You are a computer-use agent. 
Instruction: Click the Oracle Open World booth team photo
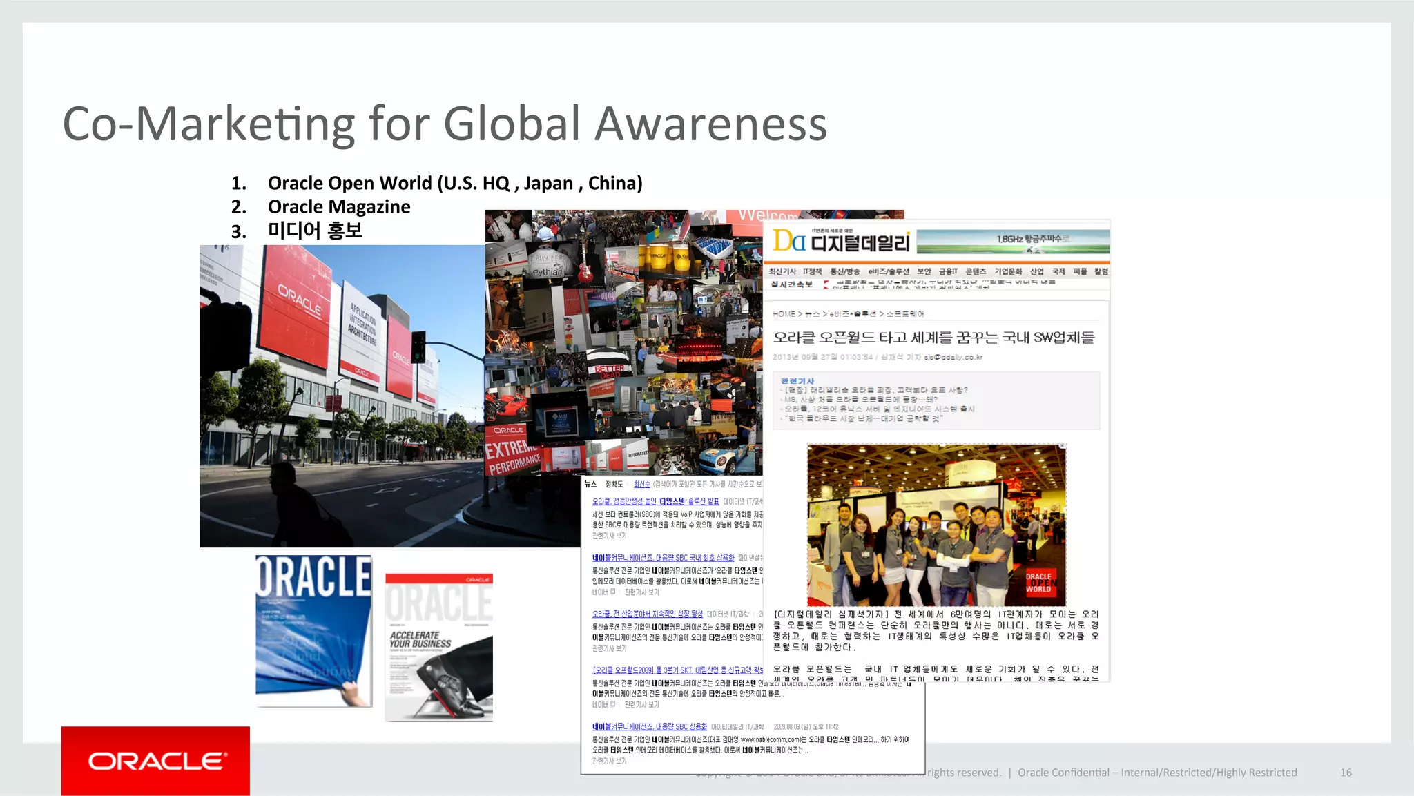pyautogui.click(x=936, y=525)
